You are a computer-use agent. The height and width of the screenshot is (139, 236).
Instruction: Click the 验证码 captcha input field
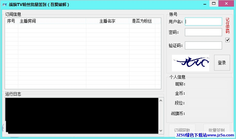pyautogui.click(x=203, y=45)
